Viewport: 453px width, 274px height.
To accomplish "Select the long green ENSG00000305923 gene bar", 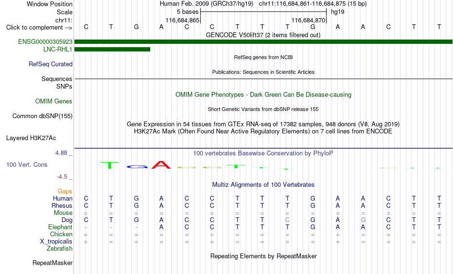I will coord(264,42).
